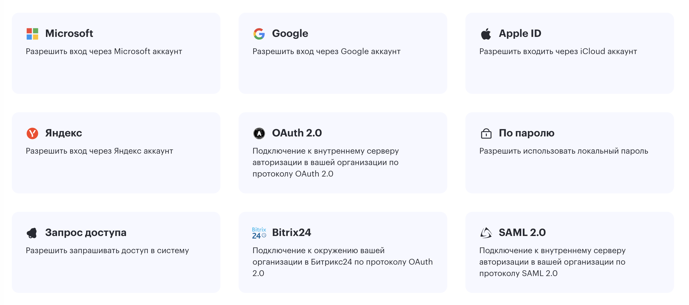Click 'Разрешить использовать локальный пароль' description
The image size is (689, 305).
point(564,151)
